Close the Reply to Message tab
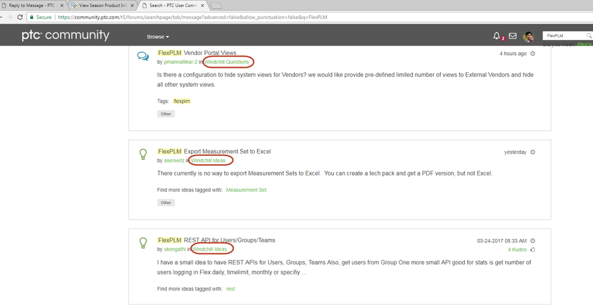This screenshot has height=307, width=593. pos(62,5)
